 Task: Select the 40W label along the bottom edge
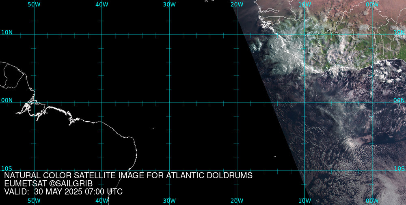(x=102, y=201)
